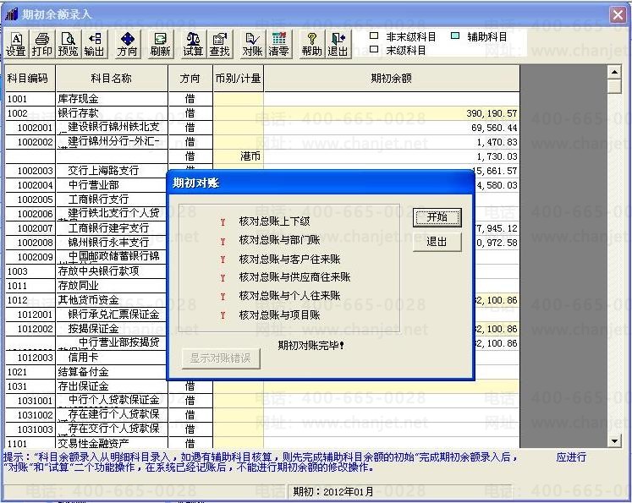632x503 pixels.
Task: Click the 对账 (Reconcile) toolbar icon
Action: (x=252, y=44)
